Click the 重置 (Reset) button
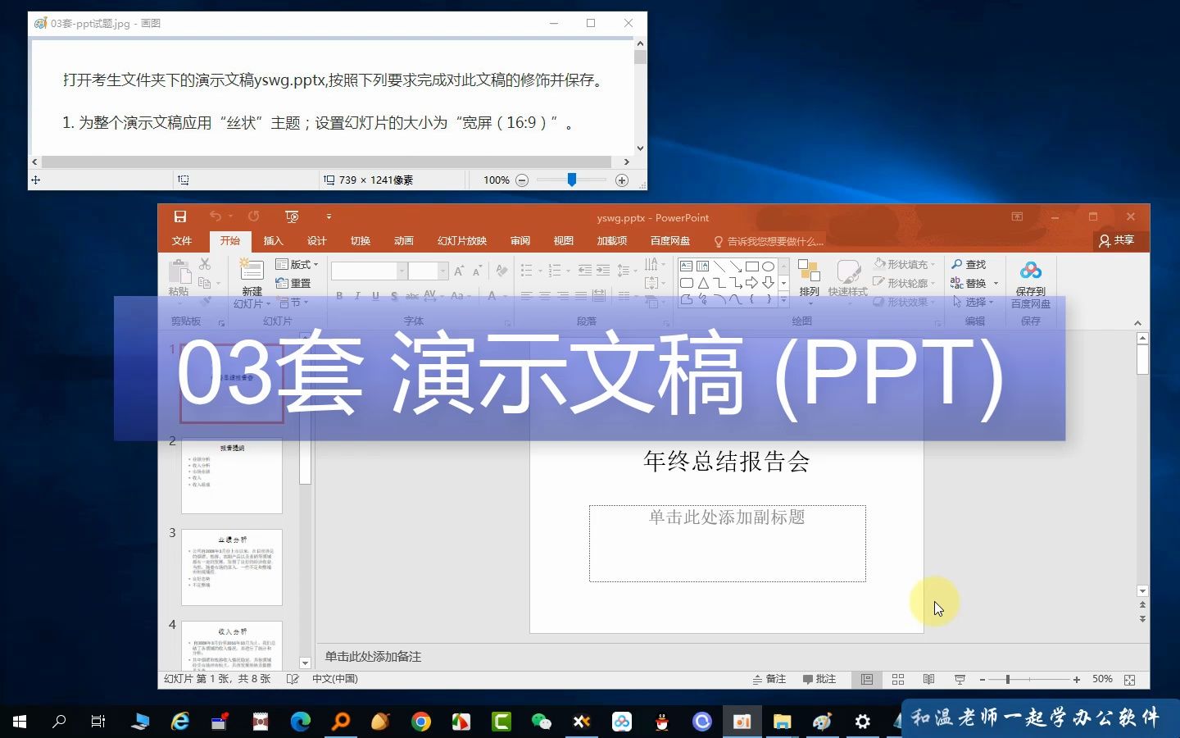 pyautogui.click(x=296, y=282)
